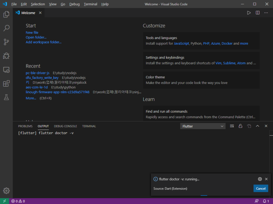Image resolution: width=273 pixels, height=204 pixels.
Task: Click the More recent items link
Action: click(31, 98)
